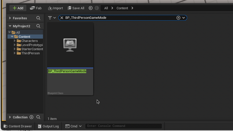Select the StarterContent folder in tree
The width and height of the screenshot is (233, 131).
[x=32, y=49]
